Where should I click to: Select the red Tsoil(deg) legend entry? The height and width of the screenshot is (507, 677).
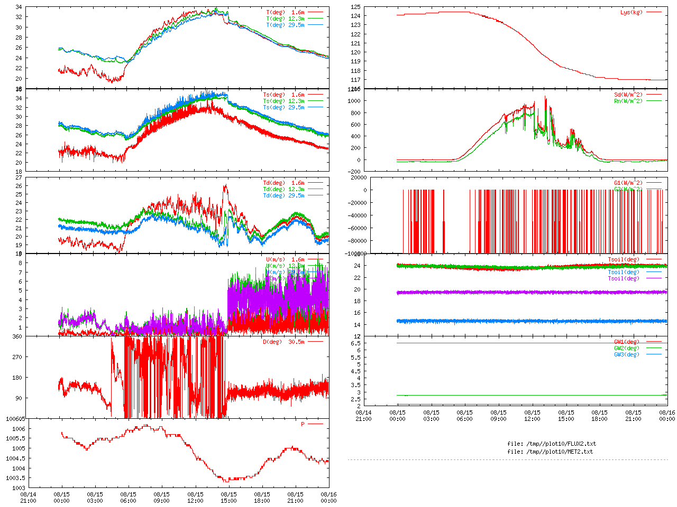pyautogui.click(x=623, y=259)
